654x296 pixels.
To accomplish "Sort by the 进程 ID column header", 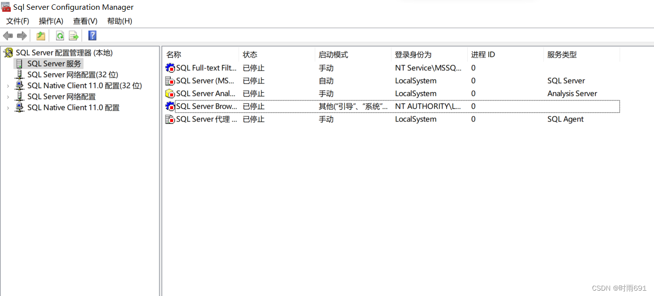I will tap(505, 55).
